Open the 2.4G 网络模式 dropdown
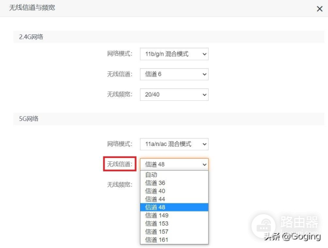 174,54
